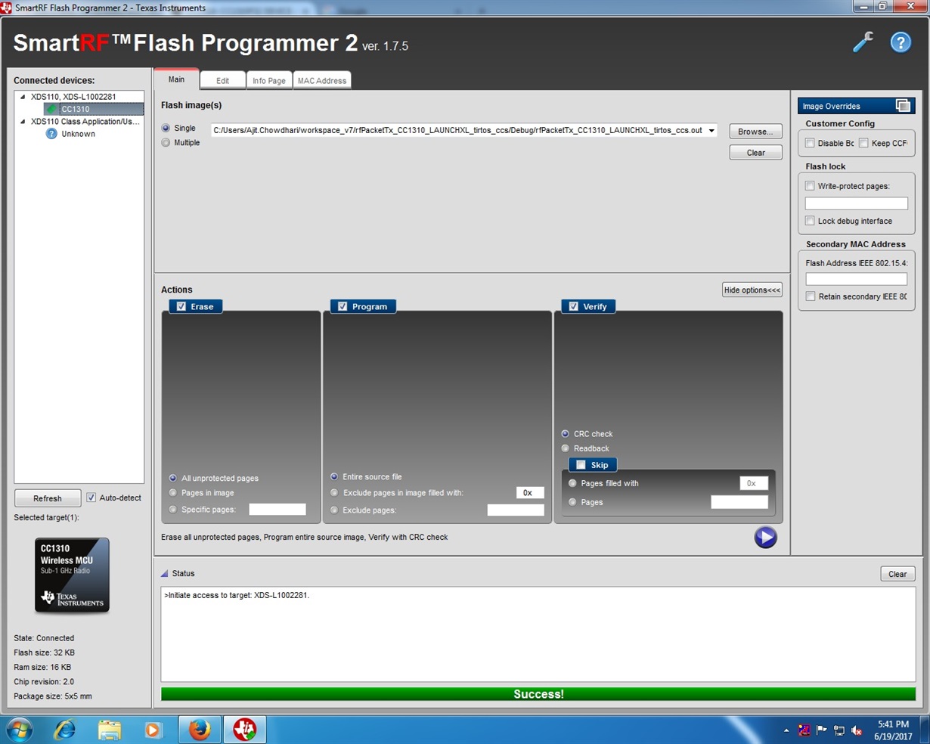Viewport: 930px width, 744px height.
Task: Click the purple tray icon beside the arrow
Action: point(804,730)
